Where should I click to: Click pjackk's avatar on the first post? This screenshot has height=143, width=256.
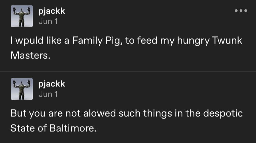pos(22,16)
